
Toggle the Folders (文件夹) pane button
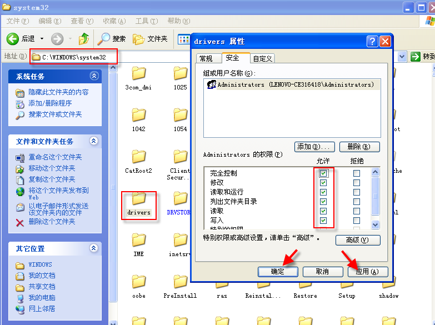pos(150,39)
